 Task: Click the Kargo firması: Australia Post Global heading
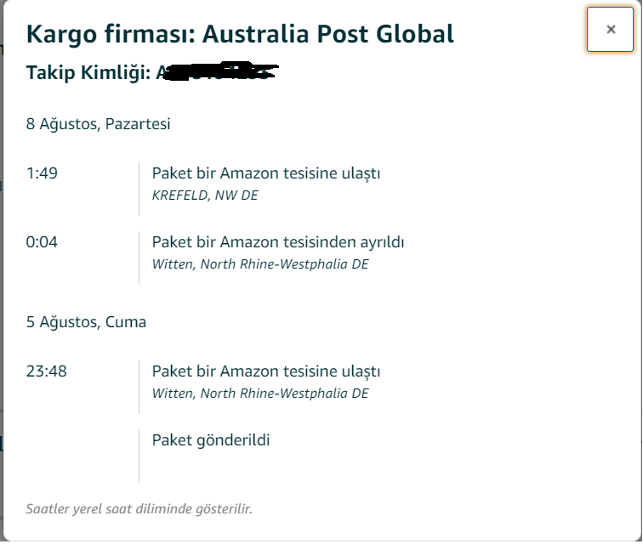240,34
